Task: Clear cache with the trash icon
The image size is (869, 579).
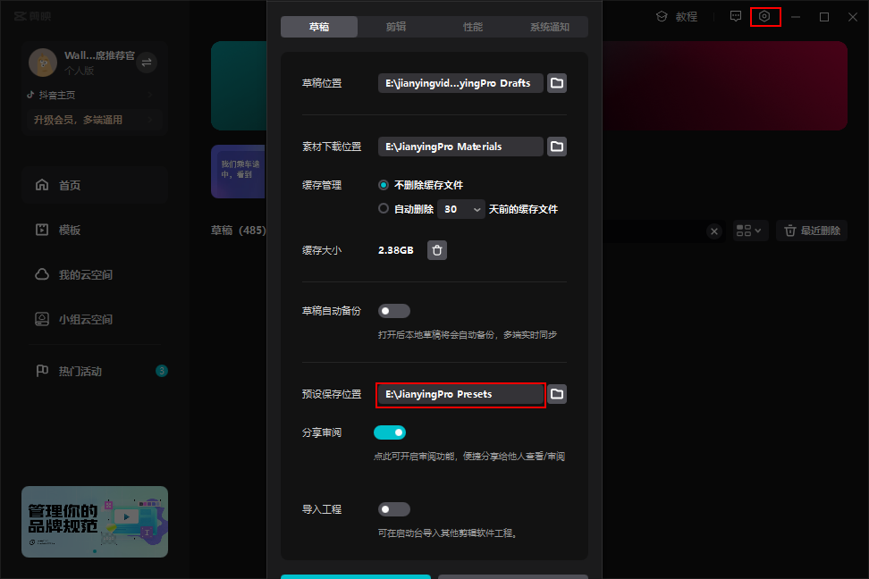Action: pyautogui.click(x=437, y=250)
